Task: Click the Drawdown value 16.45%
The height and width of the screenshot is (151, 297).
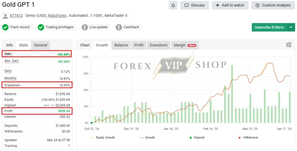Action: pos(65,85)
